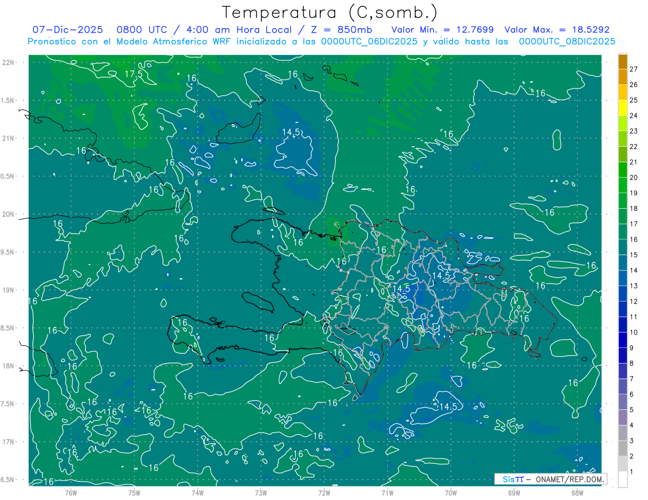Screen dimensions: 648x500
Task: Click legend value "25"
Action: [633, 100]
